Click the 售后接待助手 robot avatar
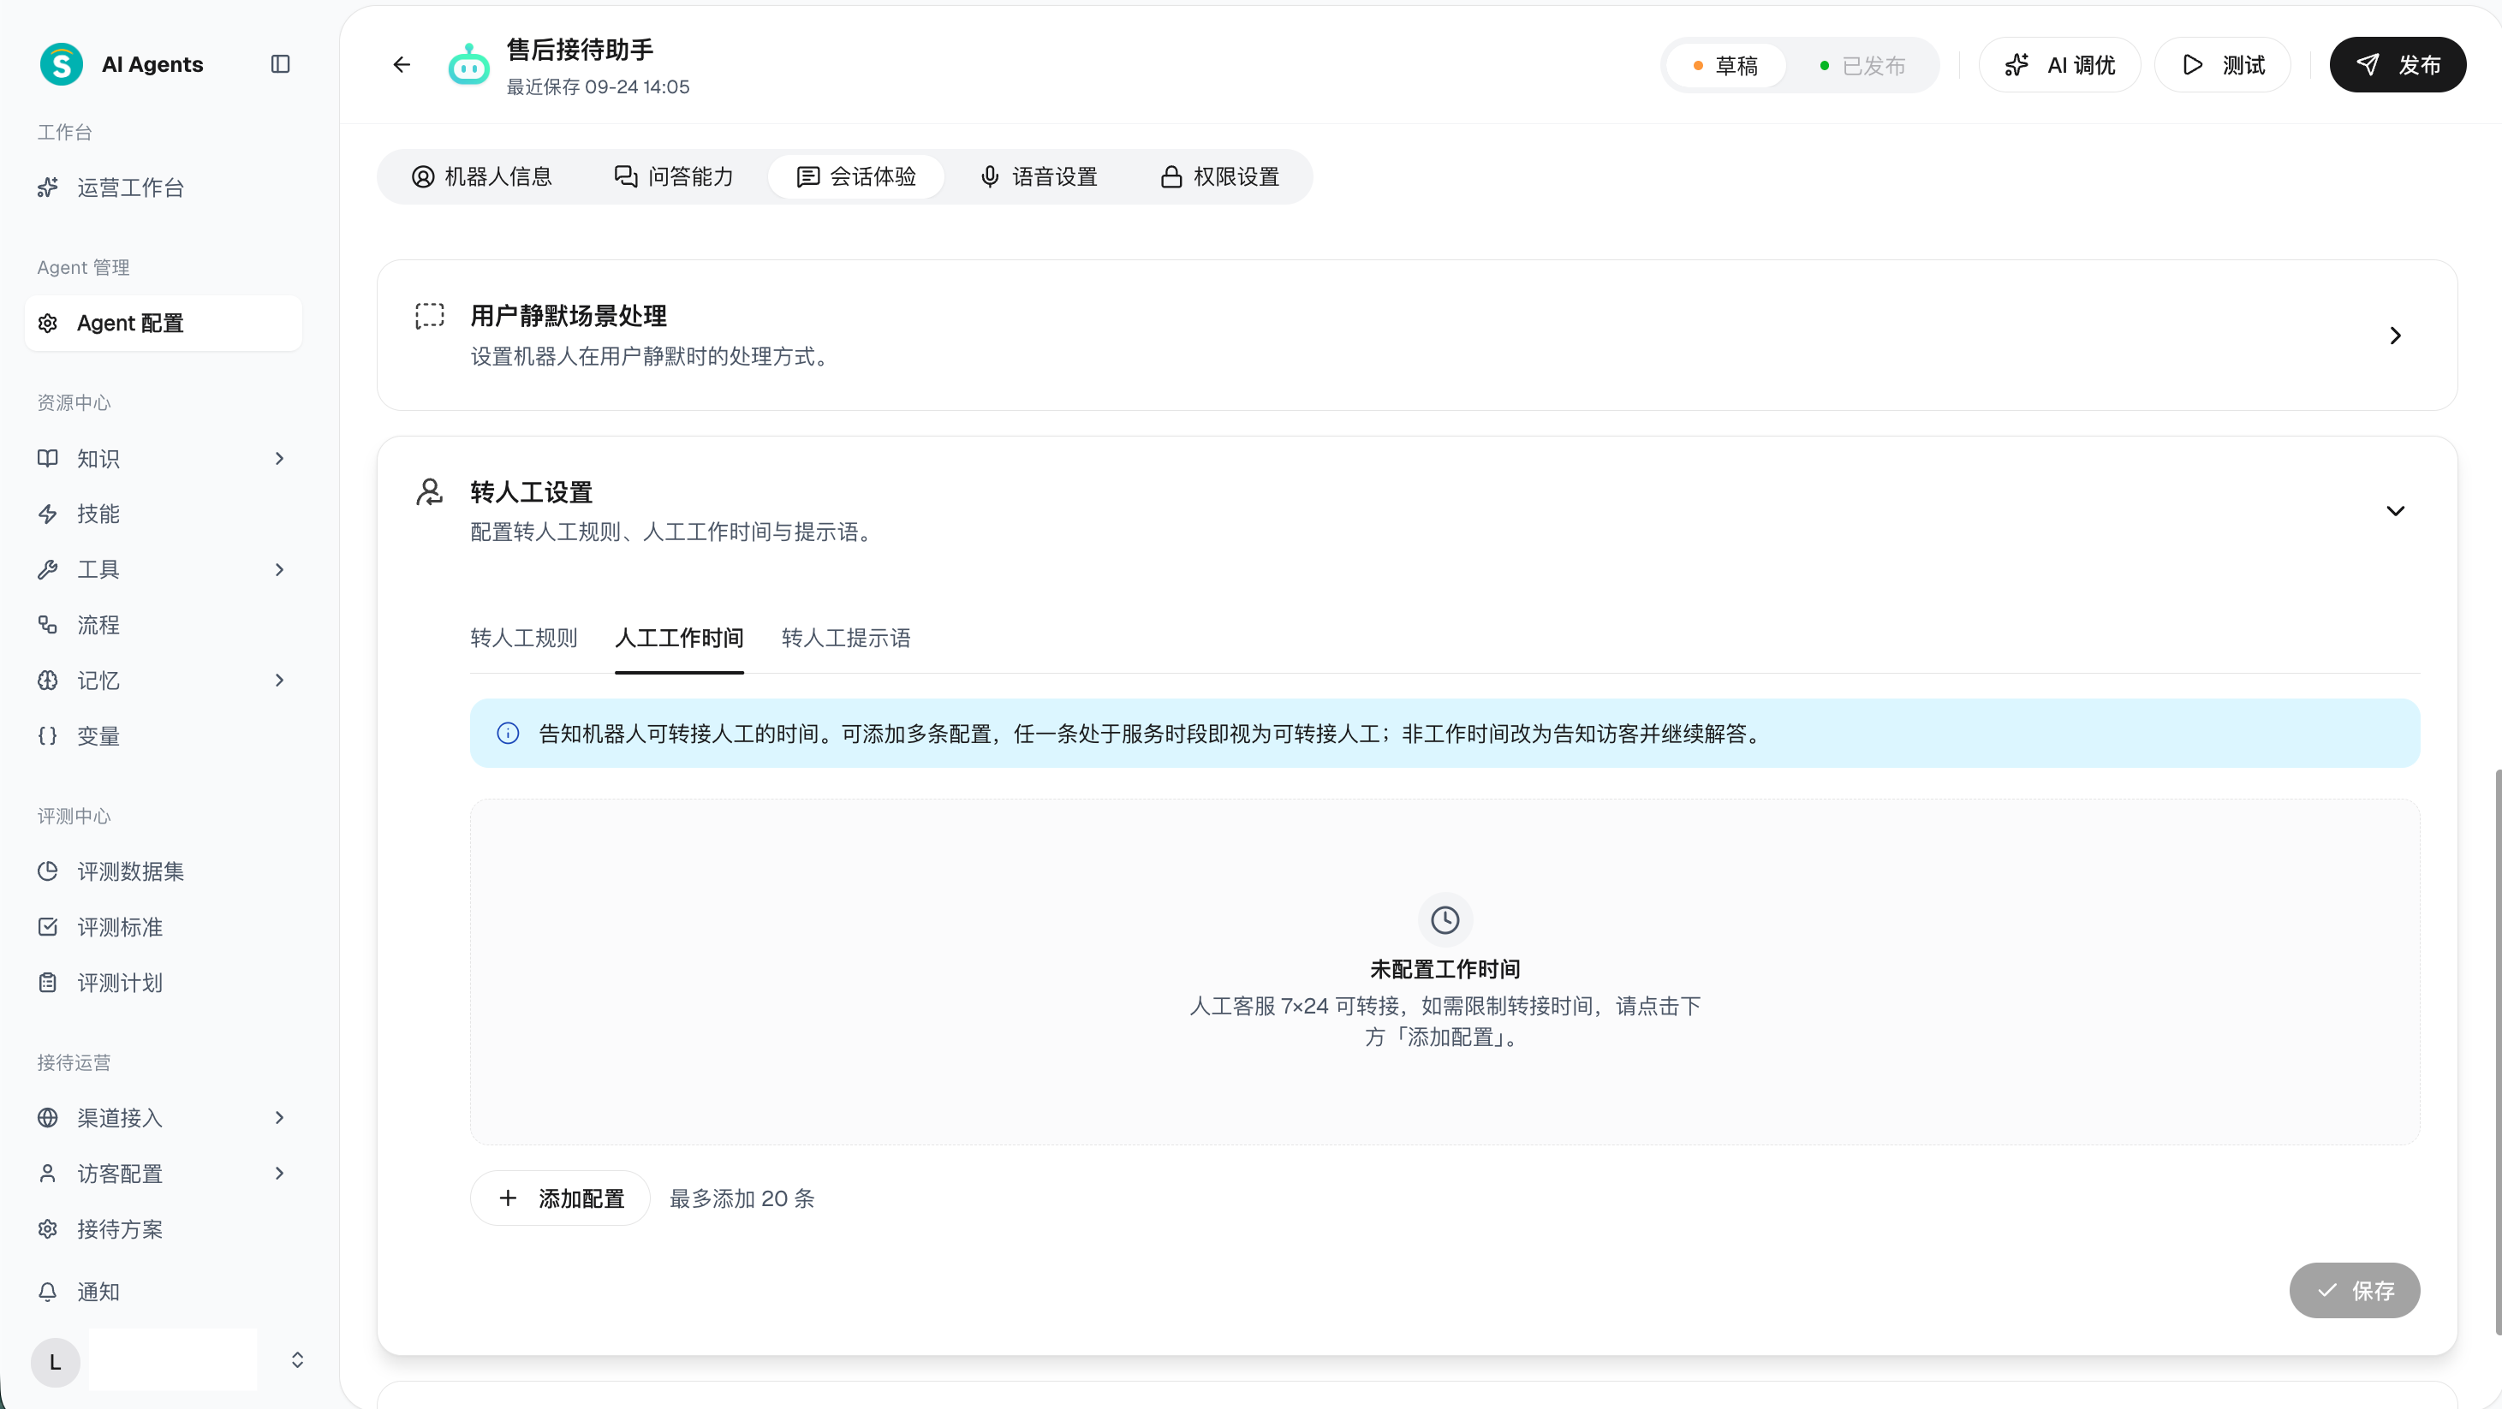 tap(469, 65)
